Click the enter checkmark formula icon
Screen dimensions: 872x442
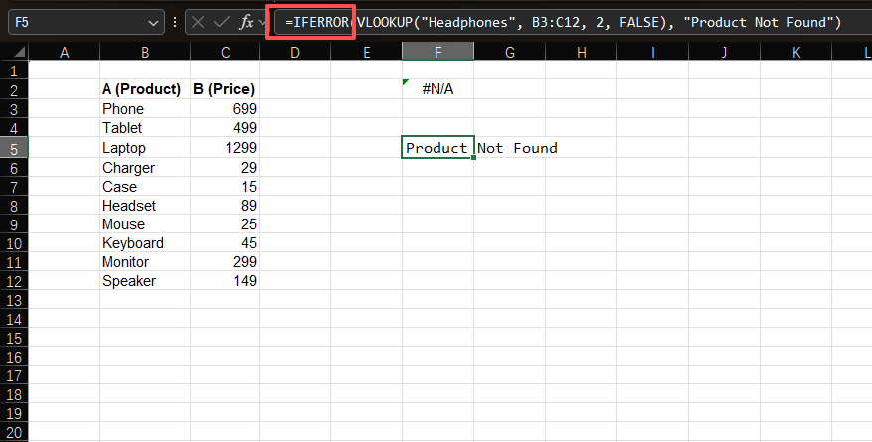[222, 22]
